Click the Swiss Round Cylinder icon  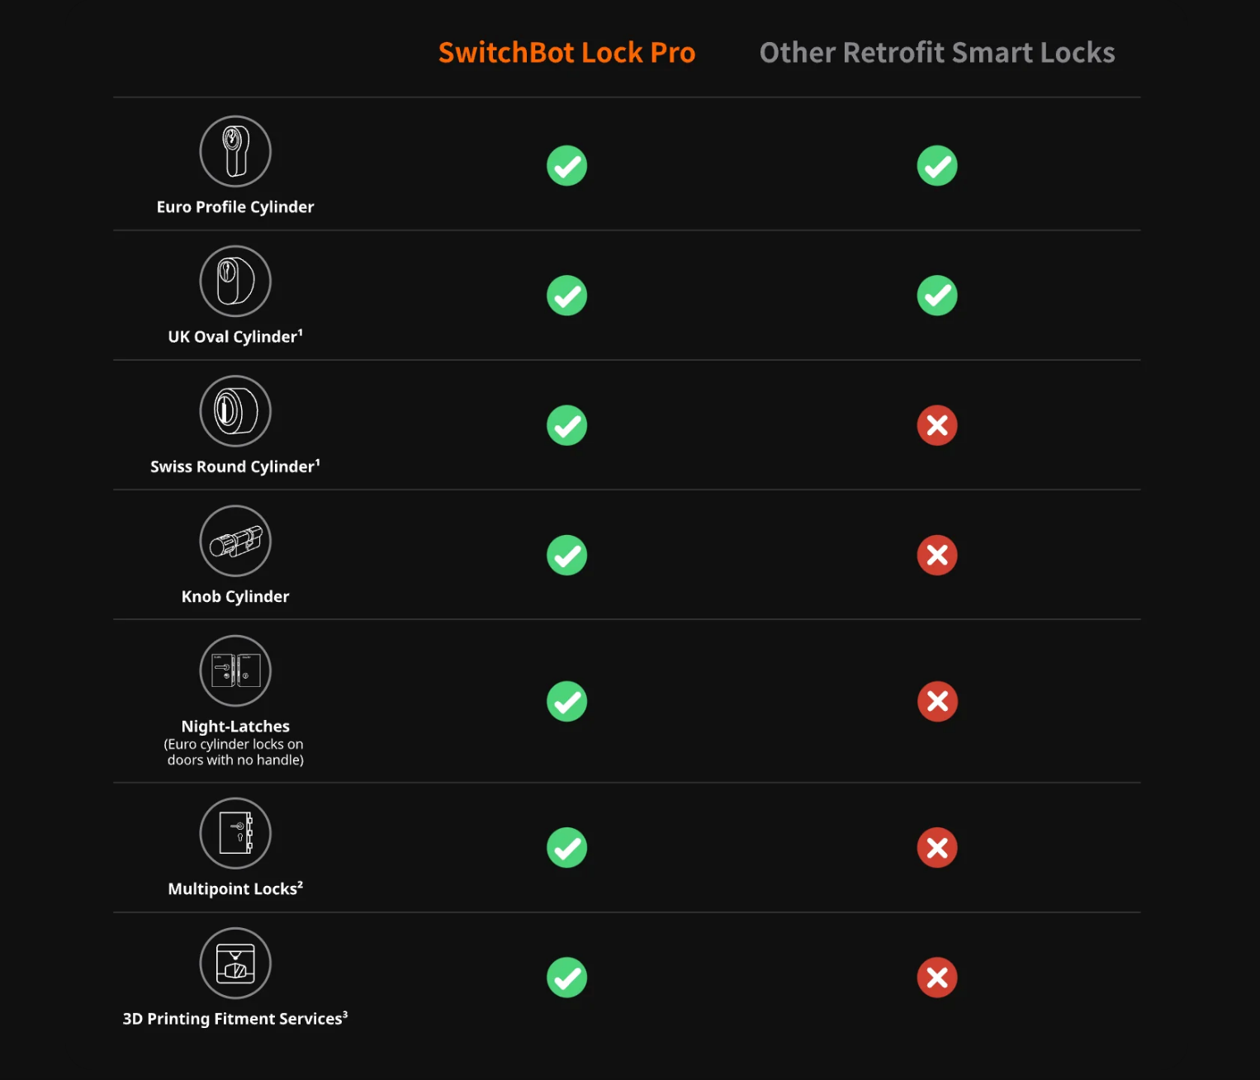tap(235, 411)
